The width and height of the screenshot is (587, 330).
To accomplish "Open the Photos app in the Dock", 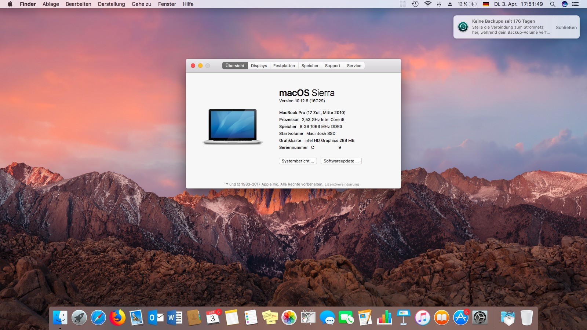I will point(289,318).
